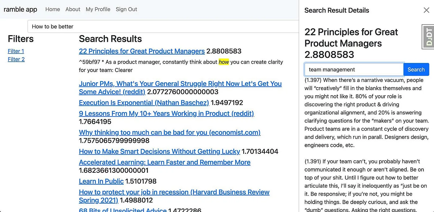This screenshot has width=434, height=212.
Task: Click the Search button in the details panel
Action: (x=416, y=69)
